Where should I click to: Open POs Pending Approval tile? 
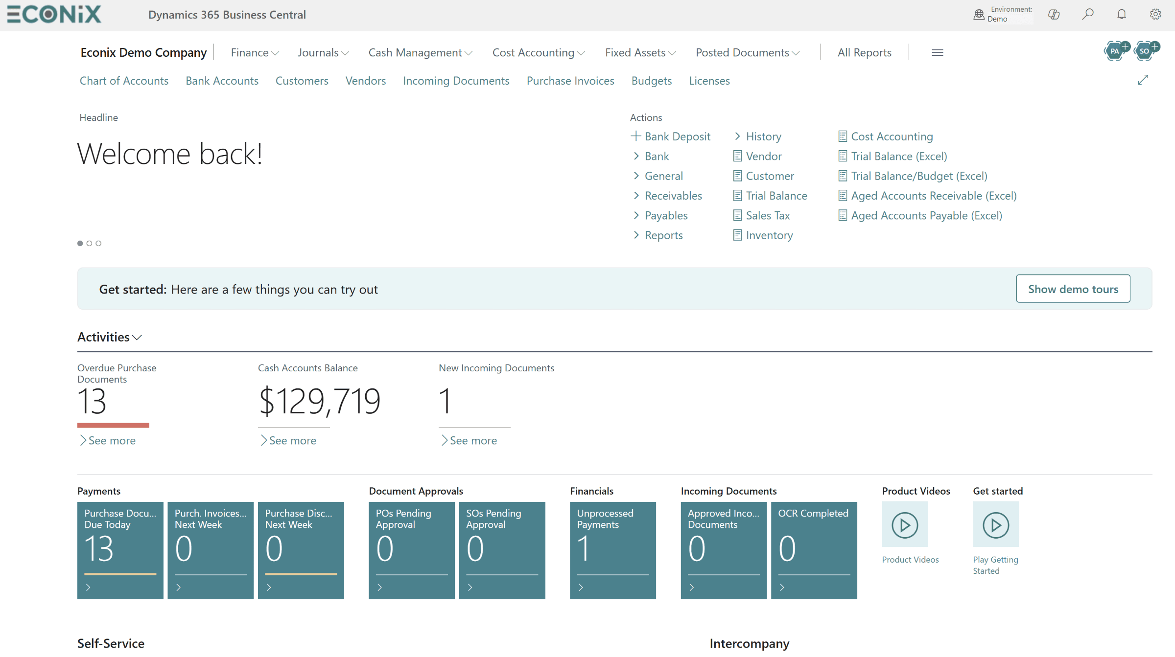412,550
